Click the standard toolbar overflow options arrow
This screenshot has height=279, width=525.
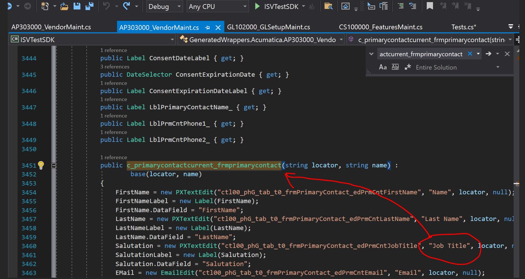point(356,9)
